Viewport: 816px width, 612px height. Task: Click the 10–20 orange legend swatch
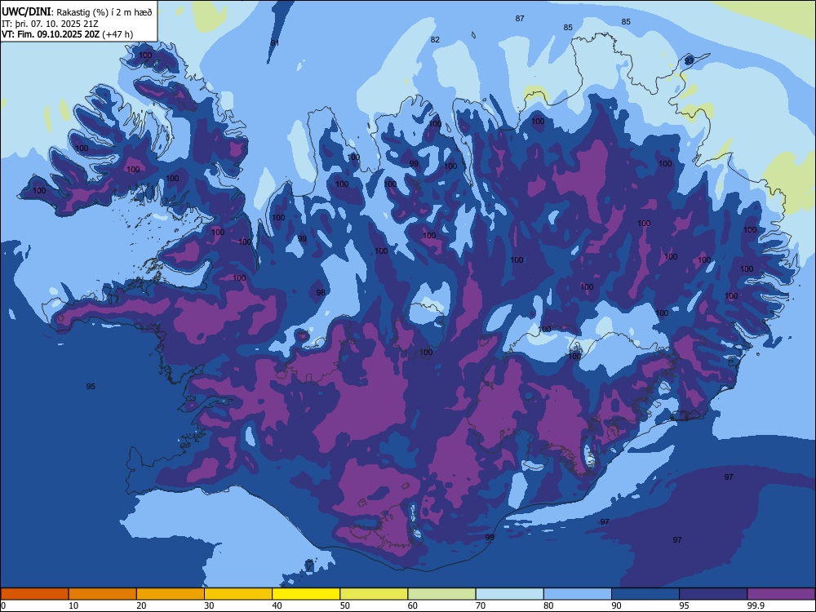pos(103,594)
